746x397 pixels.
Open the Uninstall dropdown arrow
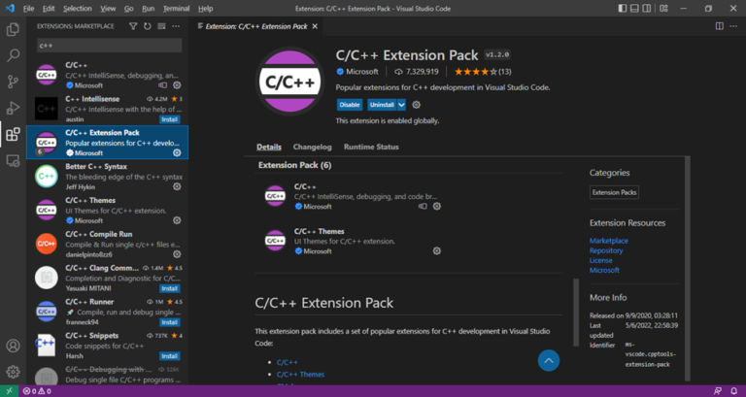coord(401,104)
